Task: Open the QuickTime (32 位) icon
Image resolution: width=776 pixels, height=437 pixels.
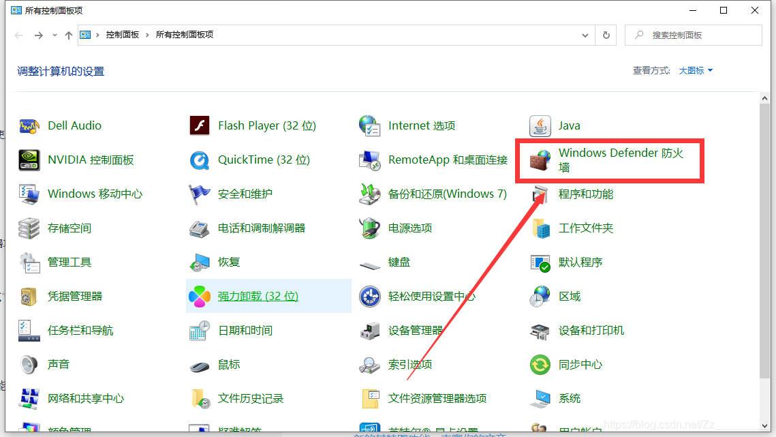Action: coord(200,160)
